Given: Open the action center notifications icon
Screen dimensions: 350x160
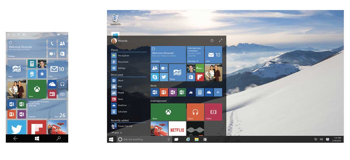Looking at the screenshot, I should point(327,139).
